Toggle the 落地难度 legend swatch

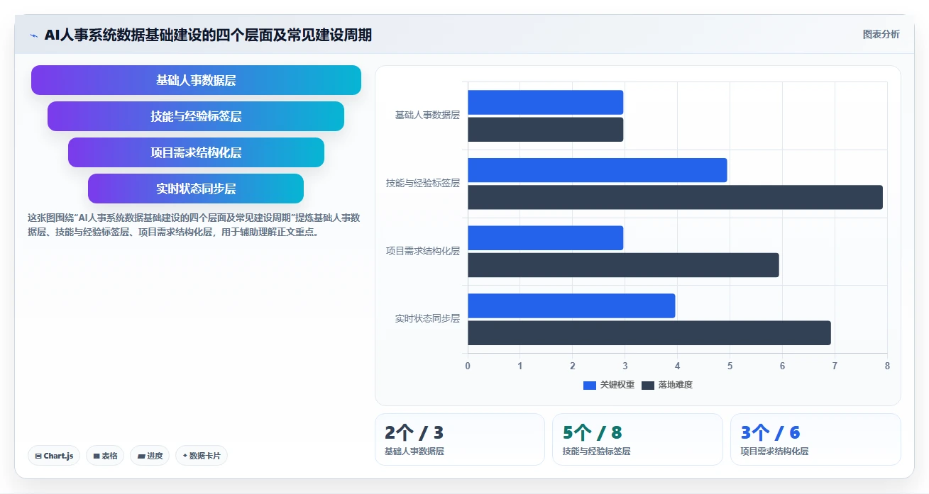(647, 385)
